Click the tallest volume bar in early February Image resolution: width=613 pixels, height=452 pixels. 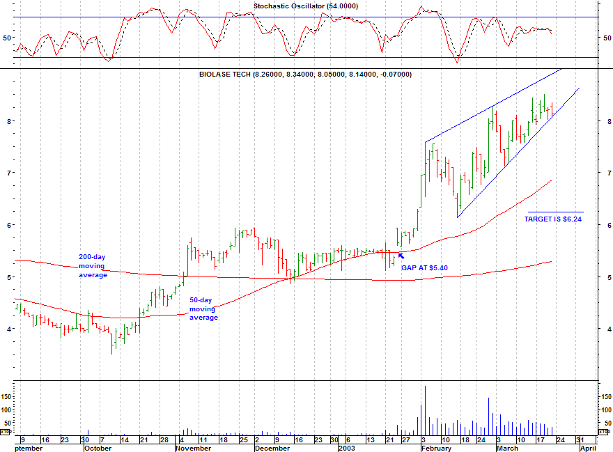tap(425, 410)
